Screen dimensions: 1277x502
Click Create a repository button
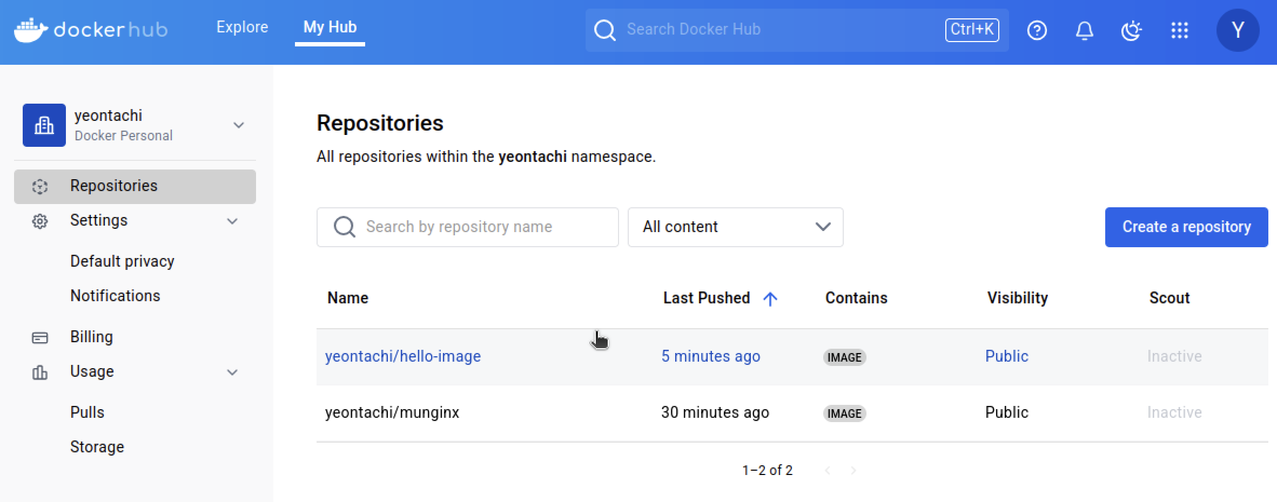click(x=1186, y=227)
